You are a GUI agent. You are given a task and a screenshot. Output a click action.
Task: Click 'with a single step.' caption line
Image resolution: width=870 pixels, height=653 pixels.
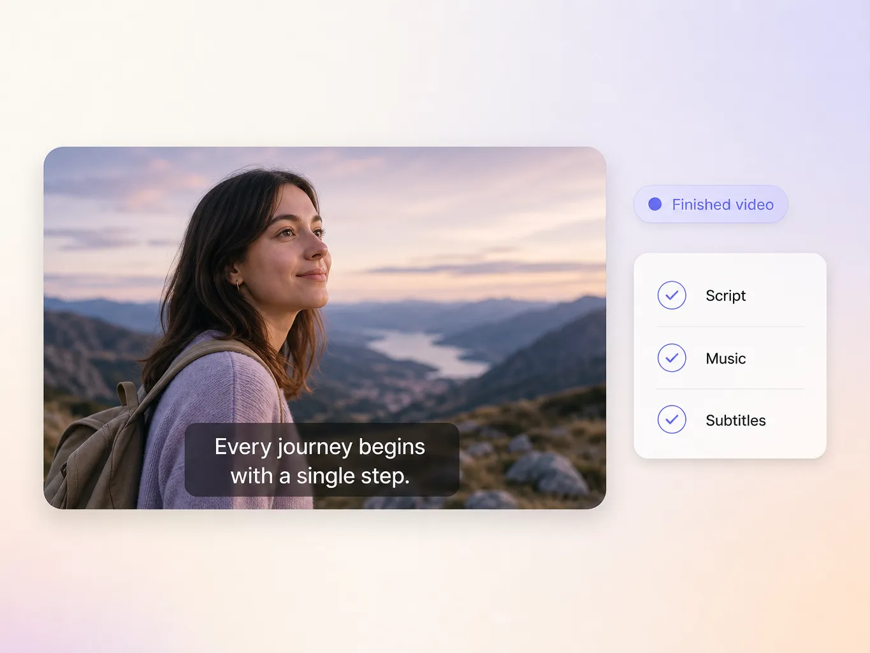click(320, 476)
